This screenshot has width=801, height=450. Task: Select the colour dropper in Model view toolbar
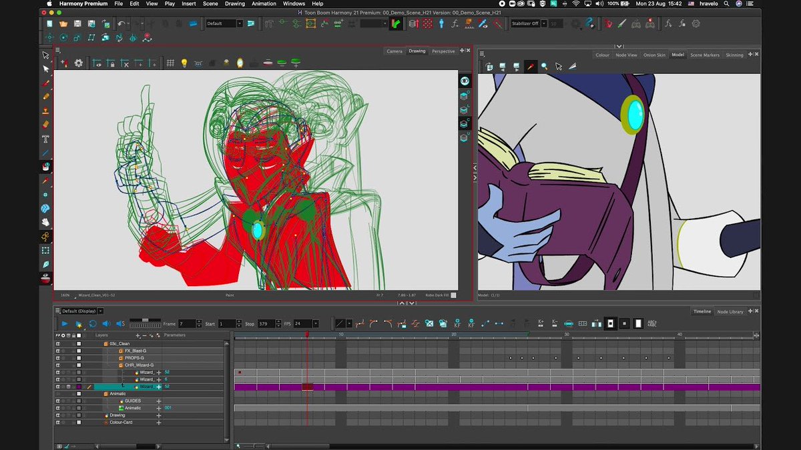[531, 67]
